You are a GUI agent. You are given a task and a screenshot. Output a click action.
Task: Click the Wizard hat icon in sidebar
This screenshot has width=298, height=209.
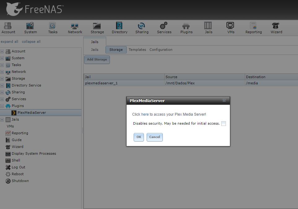[8, 147]
